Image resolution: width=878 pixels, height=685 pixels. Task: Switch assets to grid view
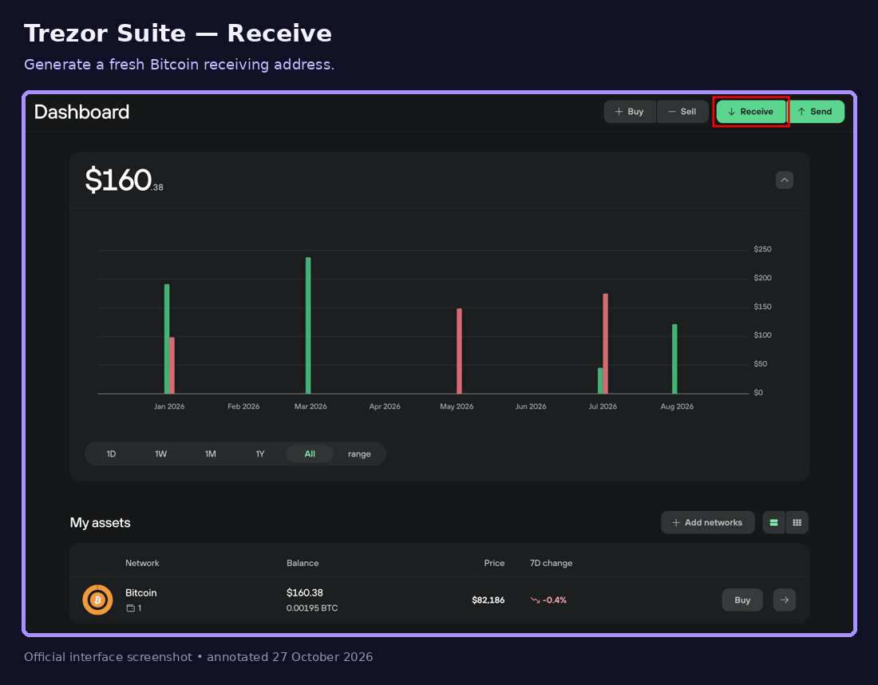(x=797, y=523)
